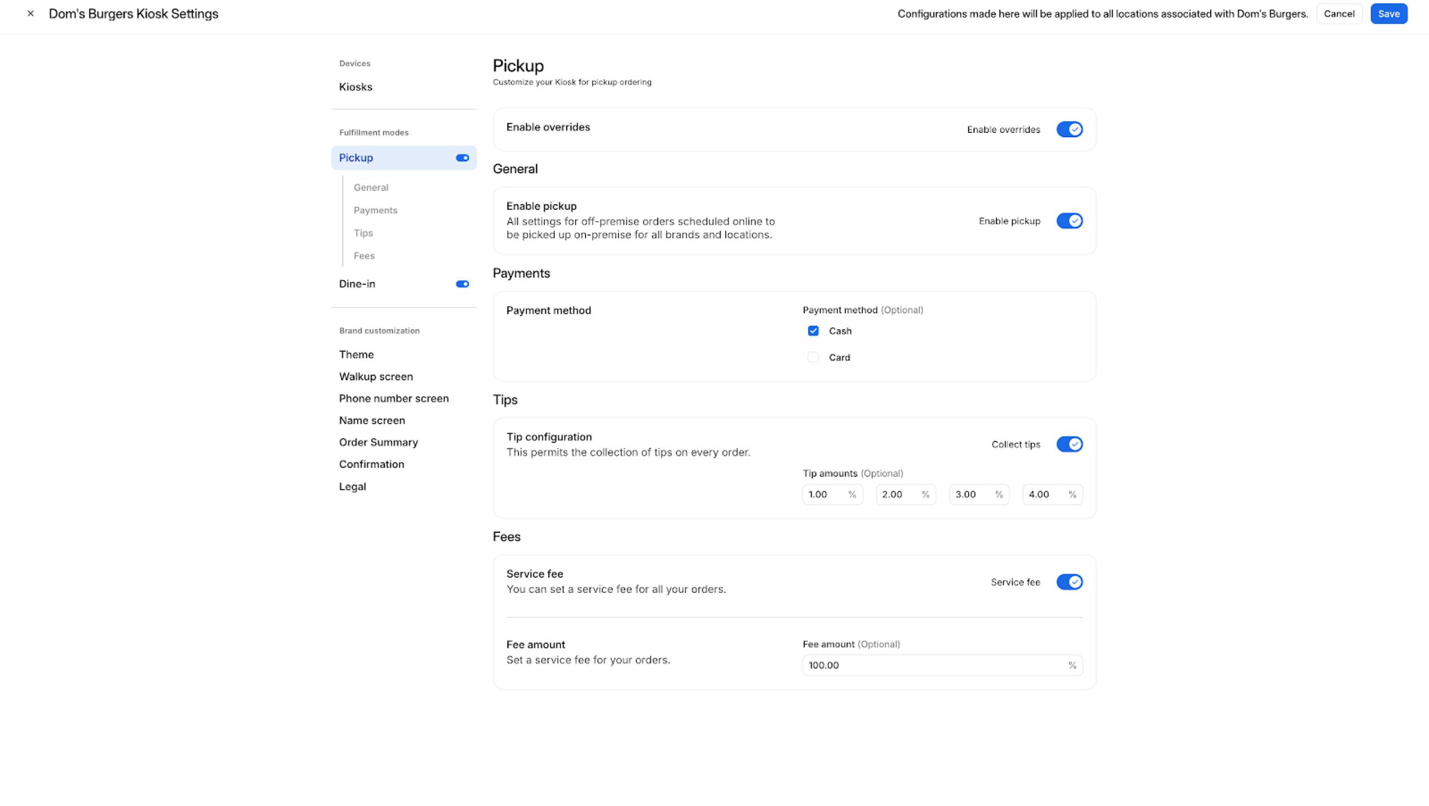Screen dimensions: 1429x806
Task: Open the Kiosks devices section
Action: (x=356, y=87)
